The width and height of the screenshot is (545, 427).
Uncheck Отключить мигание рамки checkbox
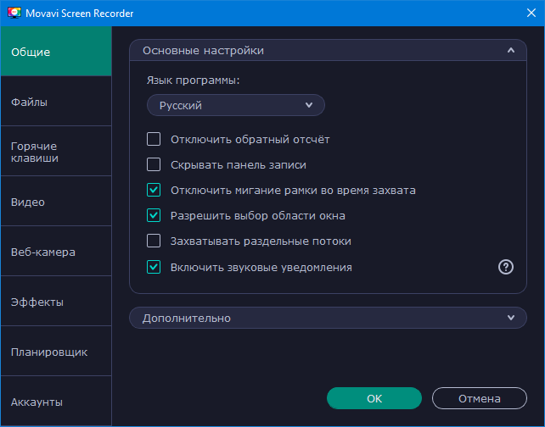(154, 190)
